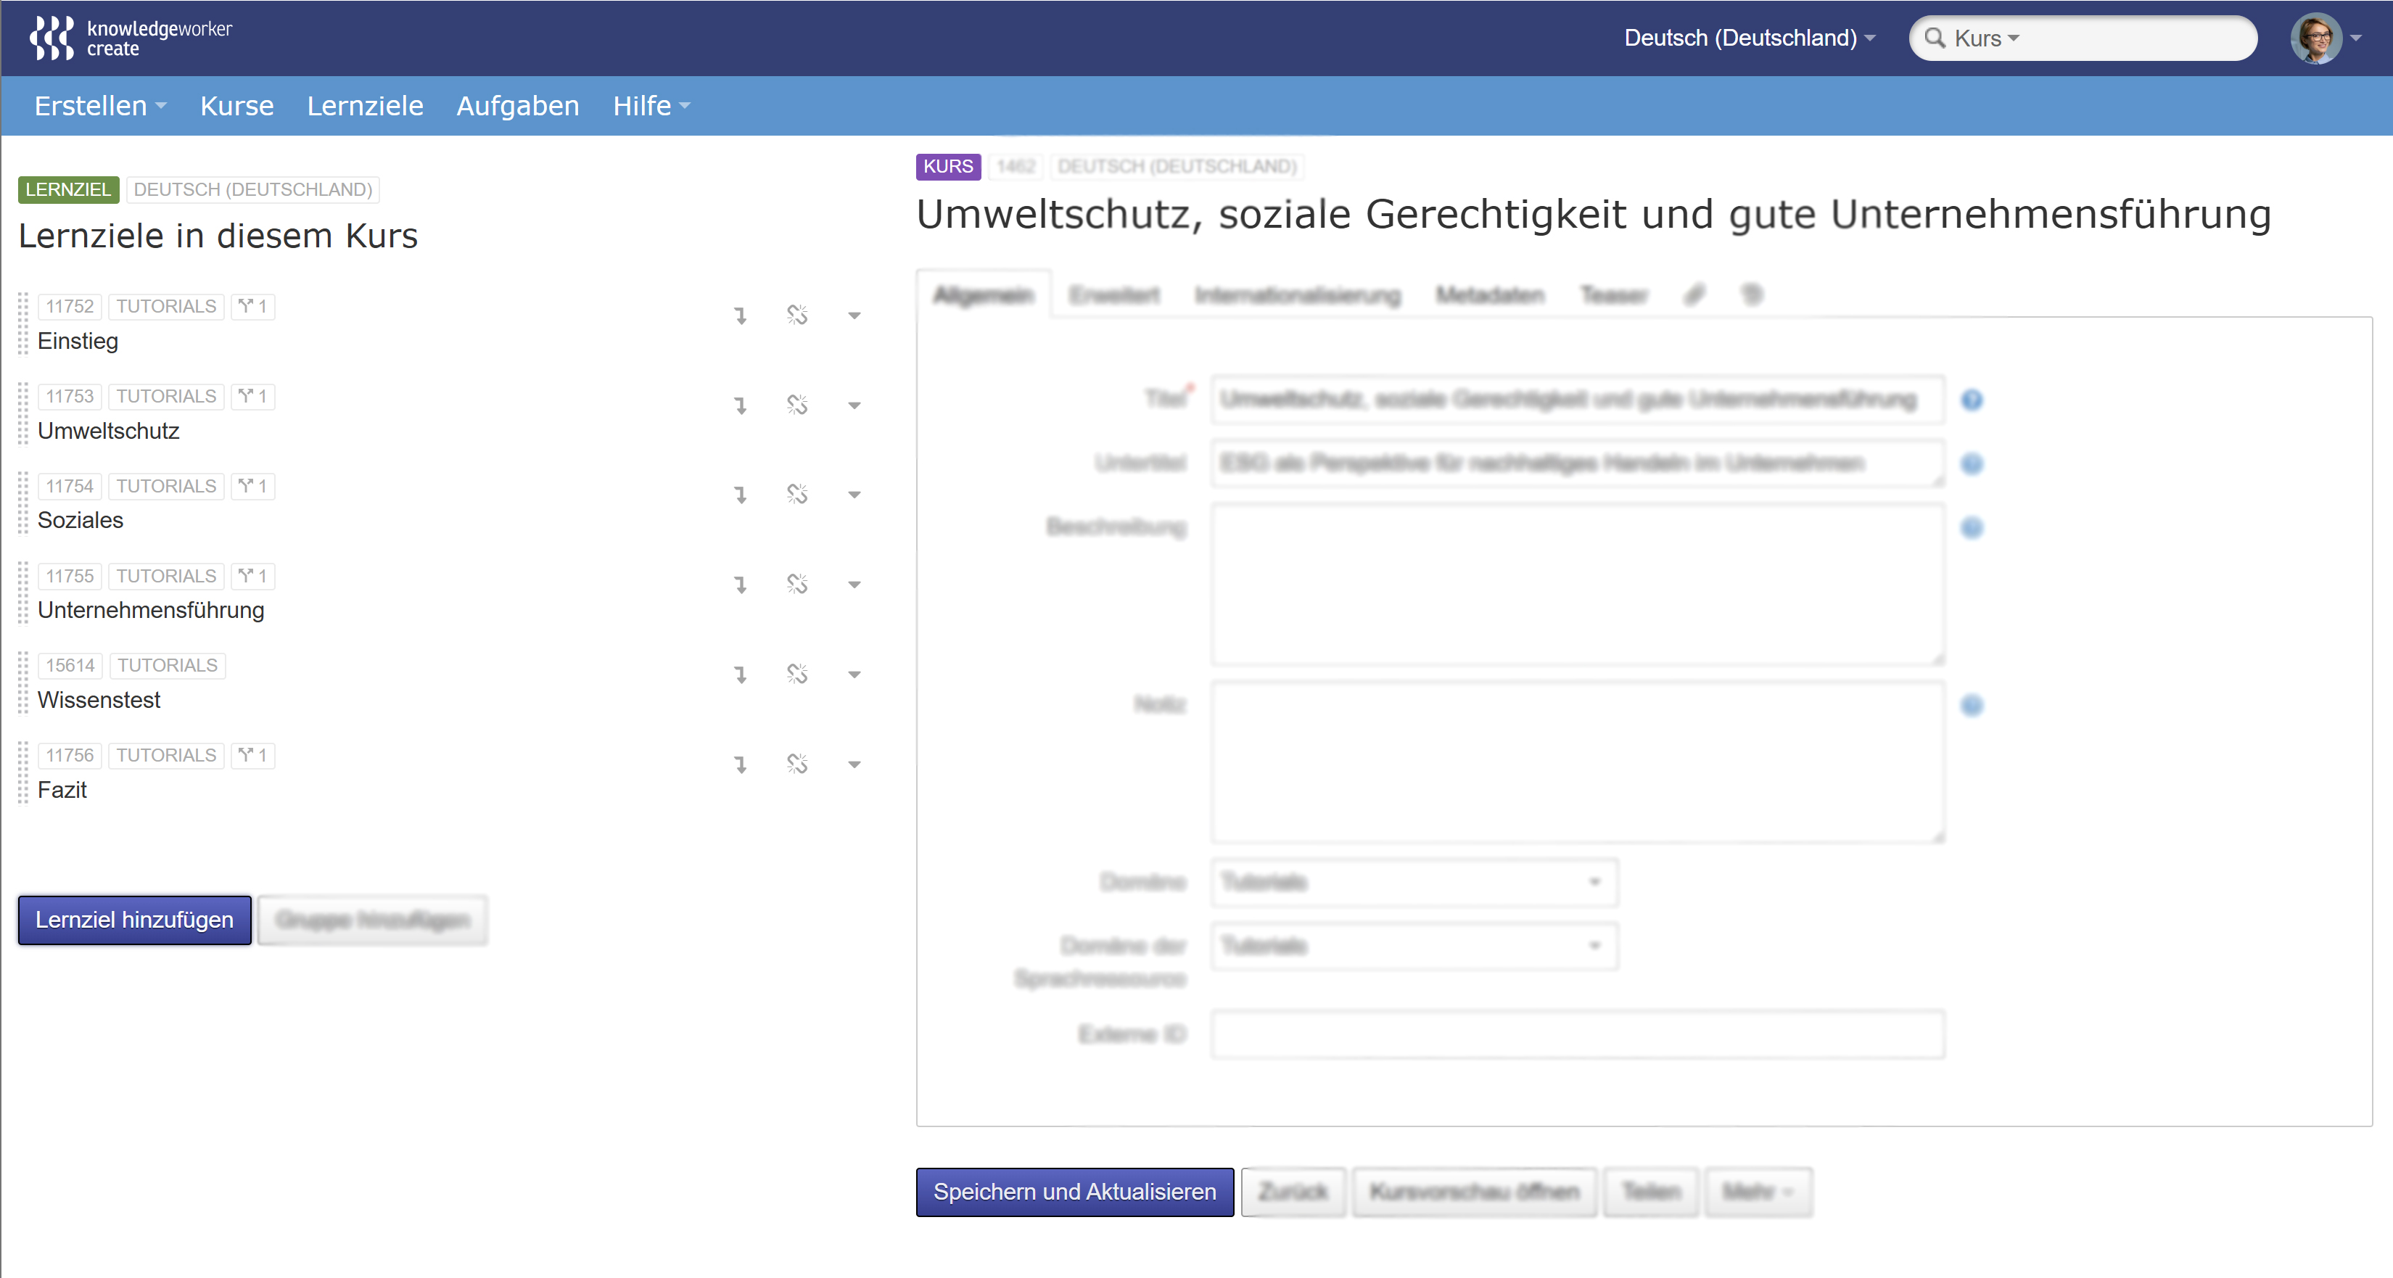The width and height of the screenshot is (2393, 1278).
Task: Click the Lernziel hinzufügen button
Action: (135, 920)
